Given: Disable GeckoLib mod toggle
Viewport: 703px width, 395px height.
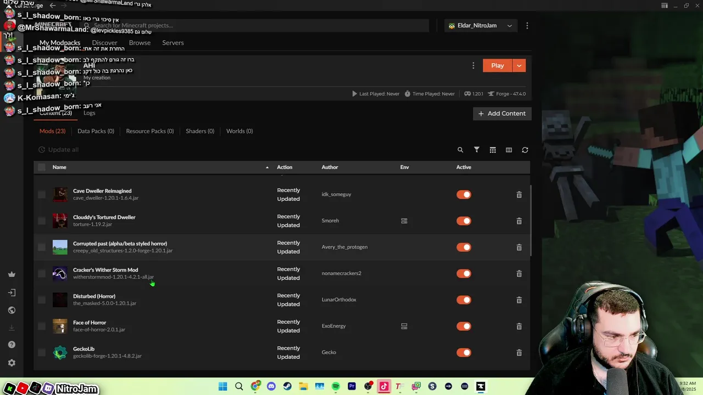Looking at the screenshot, I should pos(464,352).
